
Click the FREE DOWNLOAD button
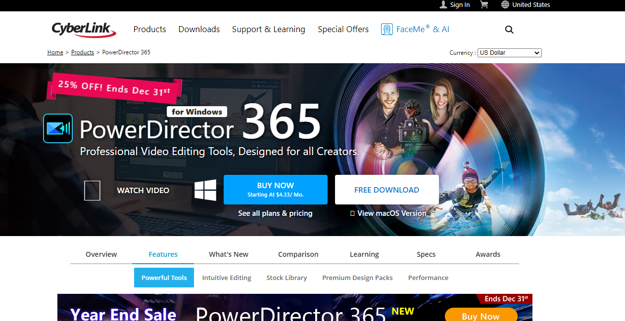386,190
